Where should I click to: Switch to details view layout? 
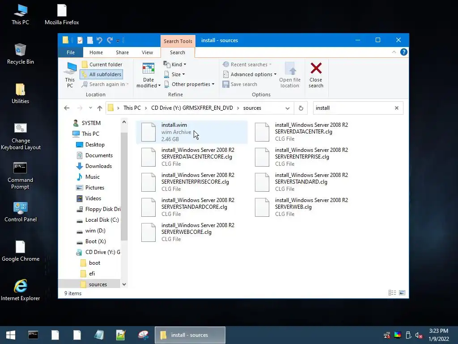pyautogui.click(x=392, y=293)
